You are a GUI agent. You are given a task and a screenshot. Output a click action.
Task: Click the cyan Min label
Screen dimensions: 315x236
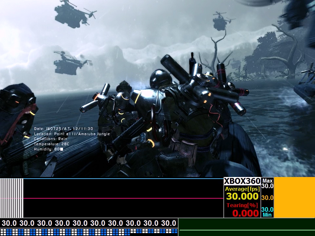click(x=267, y=215)
